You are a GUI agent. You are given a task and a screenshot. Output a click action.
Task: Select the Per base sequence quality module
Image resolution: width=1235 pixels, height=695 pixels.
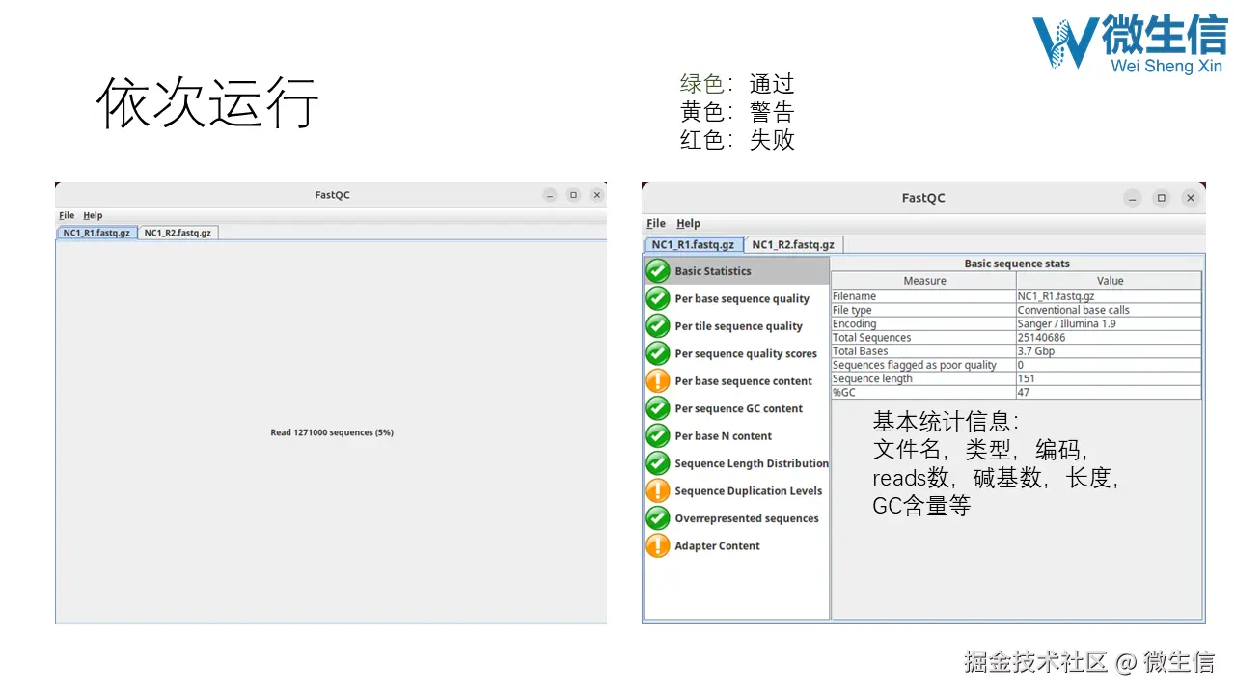pyautogui.click(x=742, y=298)
